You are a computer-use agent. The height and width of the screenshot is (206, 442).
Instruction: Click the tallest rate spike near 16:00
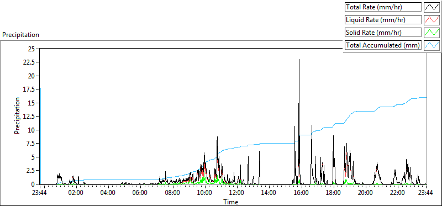click(x=299, y=60)
